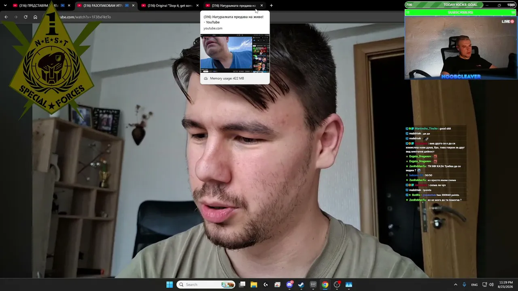Switch to the РАЗОПАКОВАМ ИГРА tab

tap(106, 6)
